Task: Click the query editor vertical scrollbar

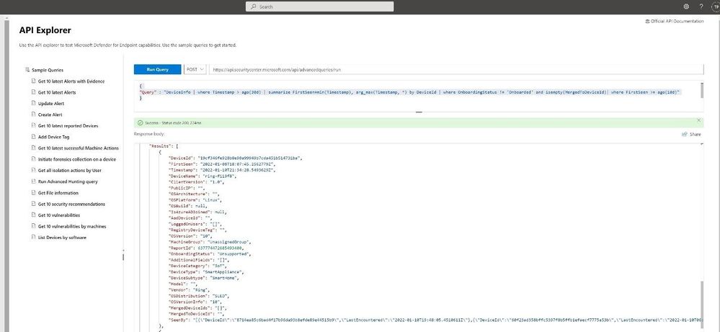Action: click(x=702, y=90)
